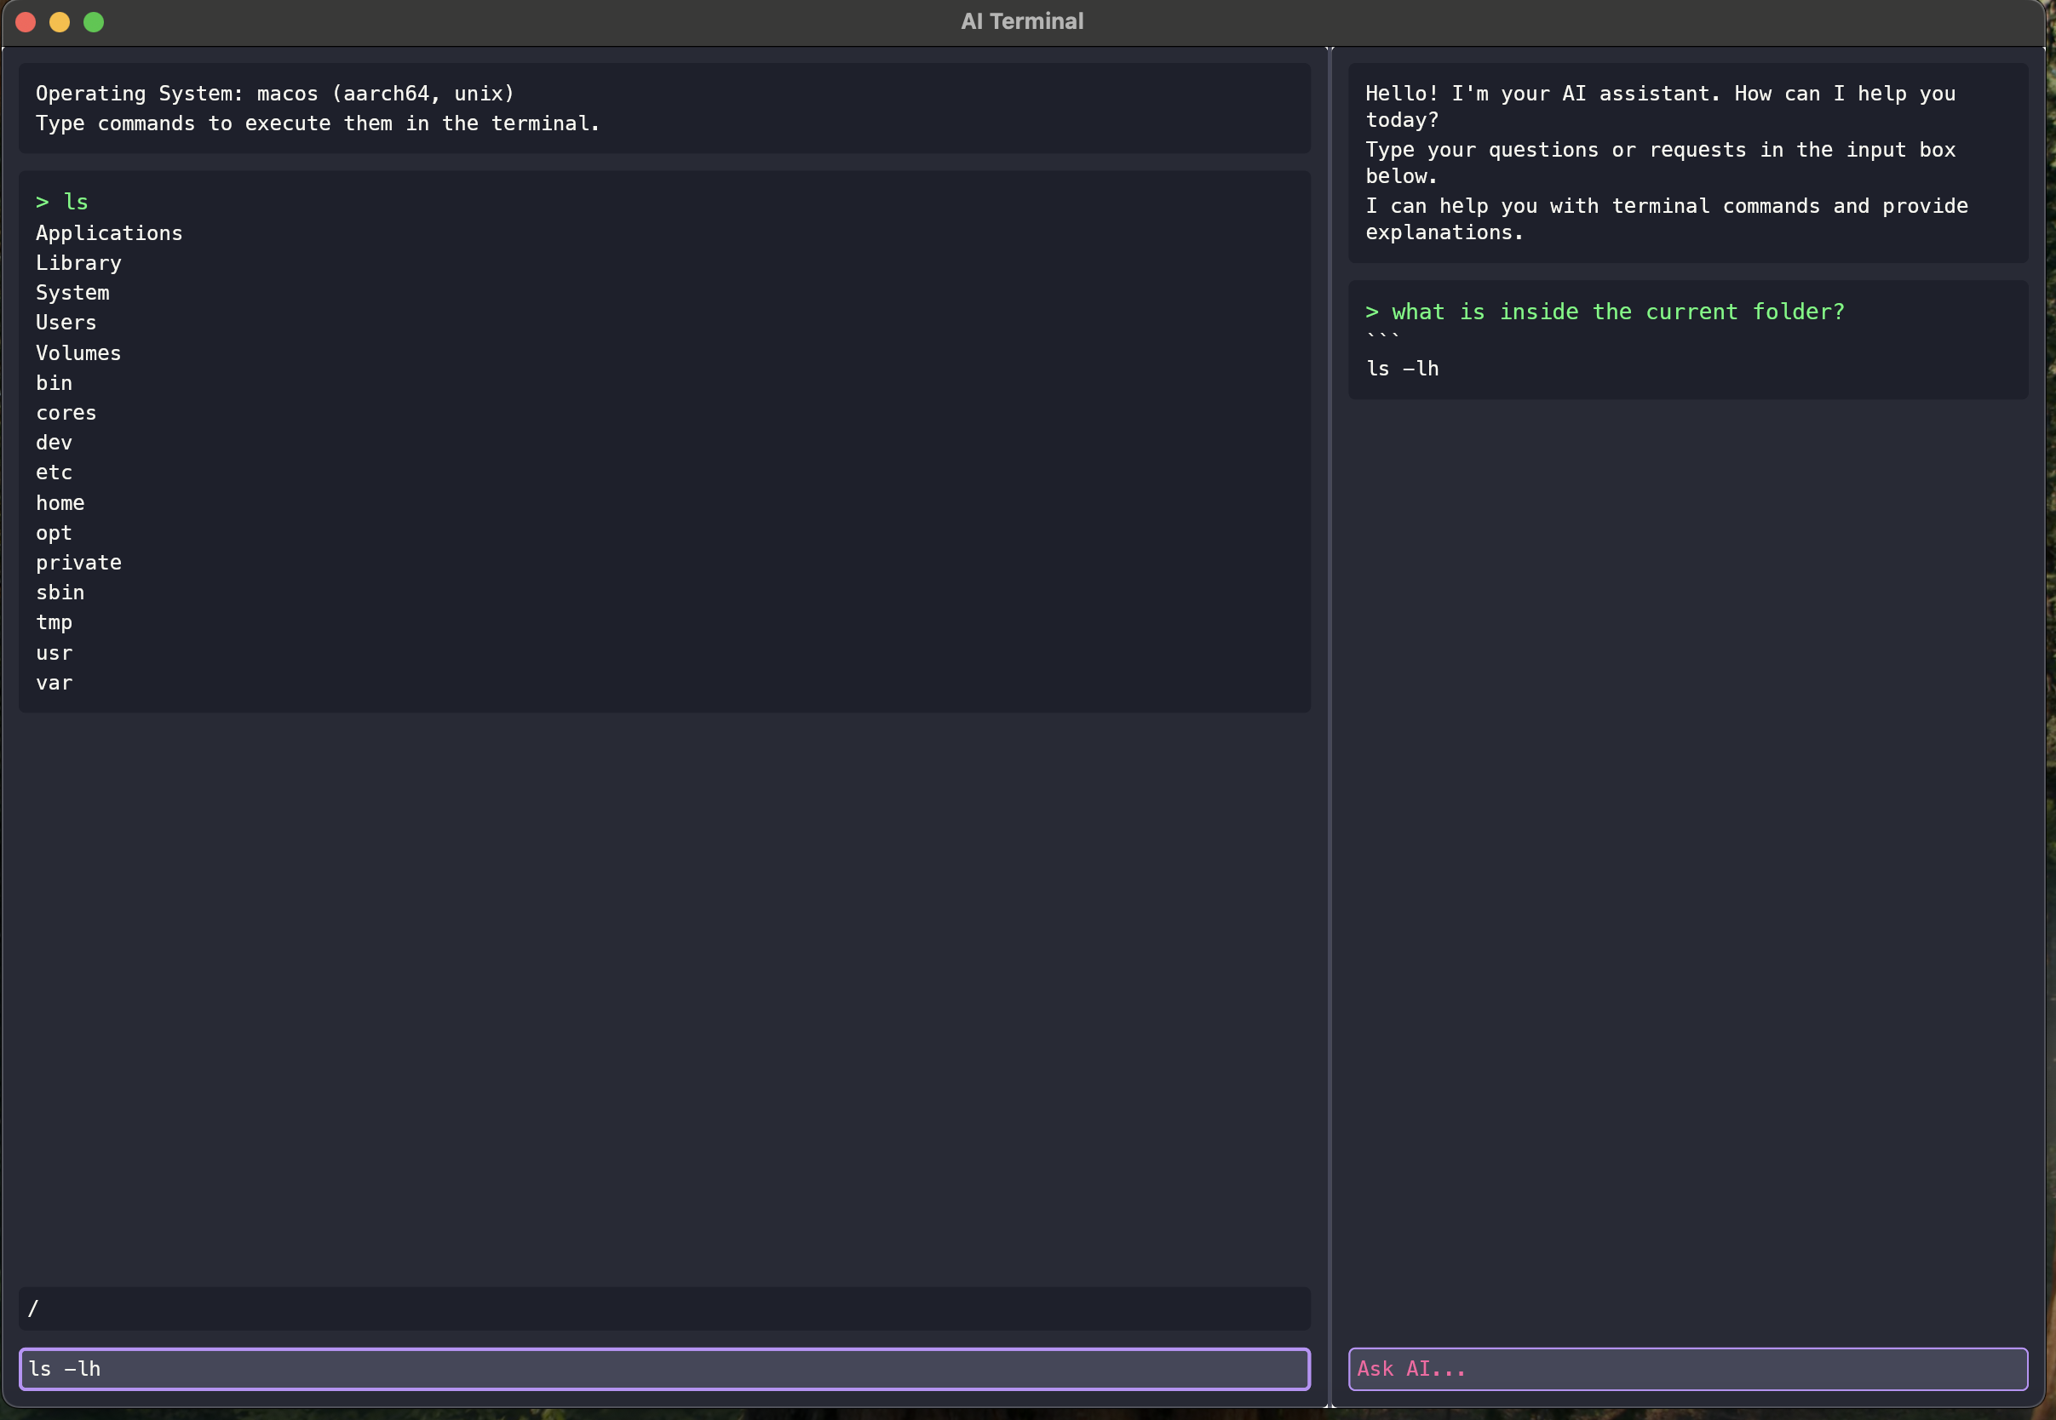
Task: Click the 'Hello! I'm your AI assistant' greeting
Action: point(1660,106)
